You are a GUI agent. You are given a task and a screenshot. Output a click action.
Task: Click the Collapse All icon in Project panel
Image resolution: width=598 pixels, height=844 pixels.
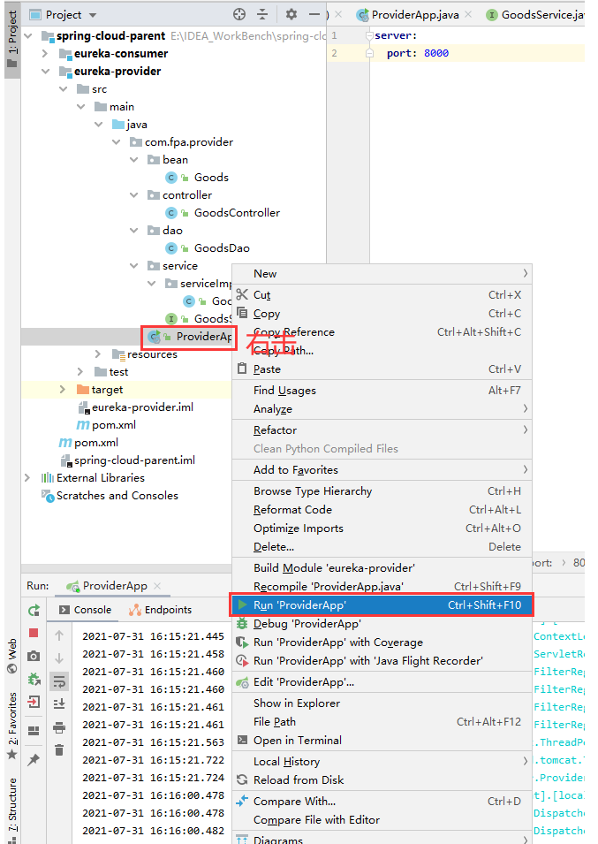click(261, 14)
